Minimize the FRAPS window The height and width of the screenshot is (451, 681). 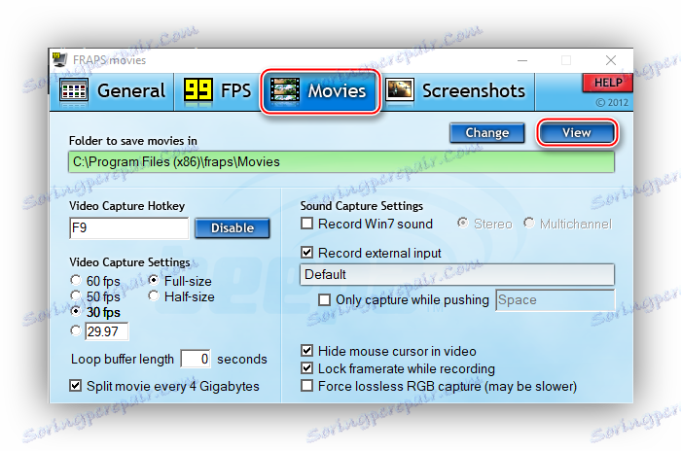522,60
